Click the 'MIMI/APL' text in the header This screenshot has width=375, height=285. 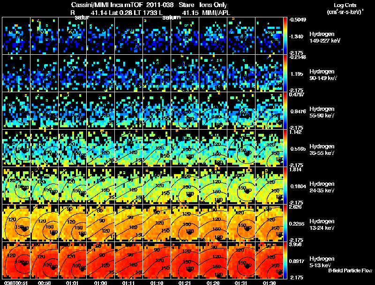(x=216, y=13)
